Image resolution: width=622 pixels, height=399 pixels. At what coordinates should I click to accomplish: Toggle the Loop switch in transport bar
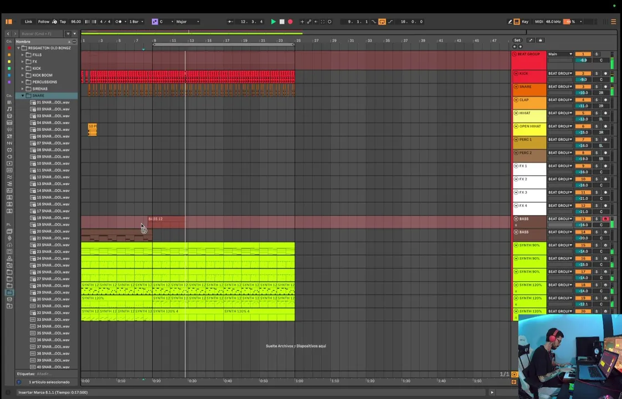[x=382, y=22]
